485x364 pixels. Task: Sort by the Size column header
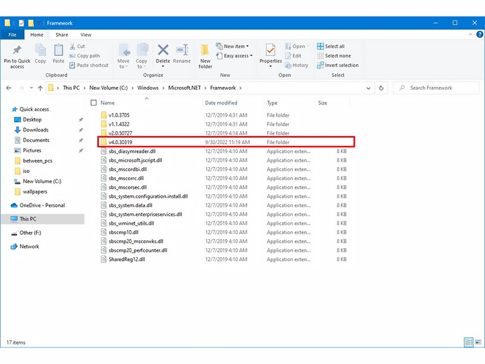click(x=323, y=103)
